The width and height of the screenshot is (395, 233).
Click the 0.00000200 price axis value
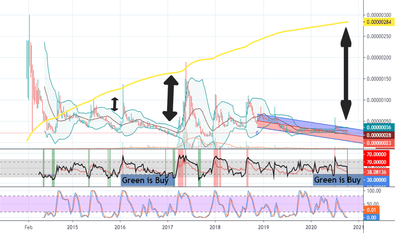[379, 58]
